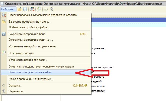Select 'Поиск неразрешимых ссылок на удаляемые объекты'
166x101 pixels.
[x=43, y=15]
